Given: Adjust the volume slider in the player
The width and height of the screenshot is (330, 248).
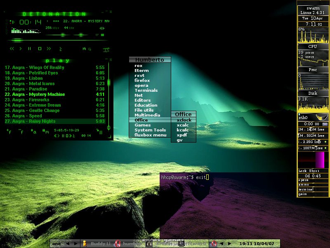Looking at the screenshot, I should click(63, 35).
